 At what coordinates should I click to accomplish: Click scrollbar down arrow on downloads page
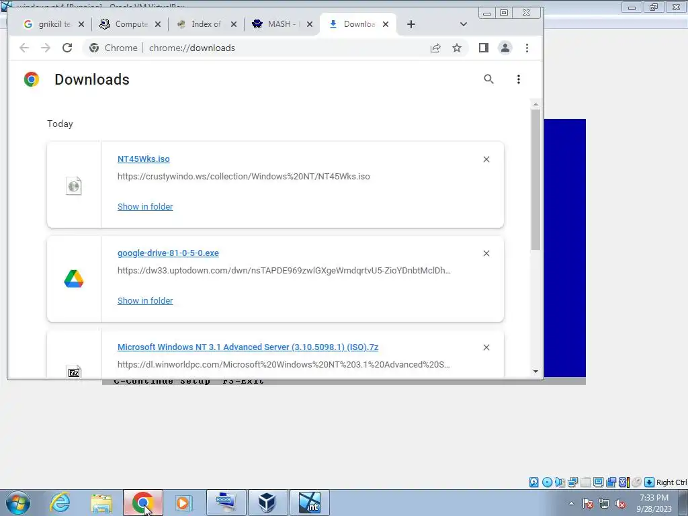[535, 371]
